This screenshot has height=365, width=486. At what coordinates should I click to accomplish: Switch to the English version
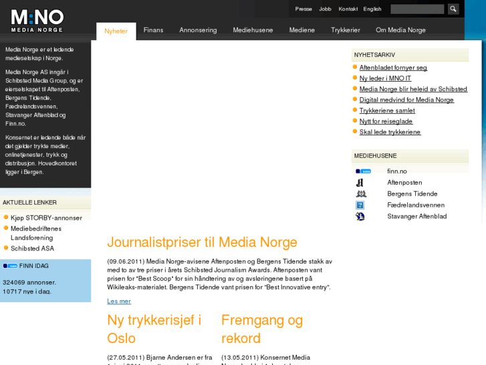[x=372, y=9]
